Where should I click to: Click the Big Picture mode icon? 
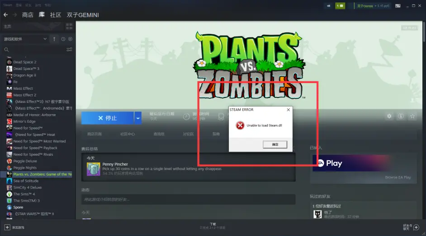(x=398, y=6)
